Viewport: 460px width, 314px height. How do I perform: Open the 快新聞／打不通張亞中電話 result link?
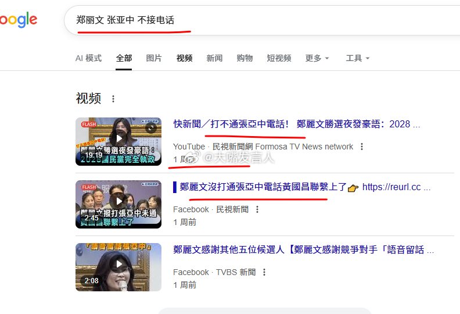[297, 124]
